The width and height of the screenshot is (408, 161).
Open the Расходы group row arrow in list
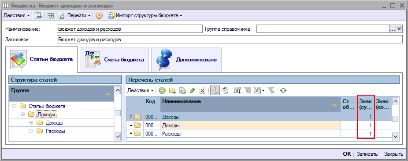click(x=131, y=134)
